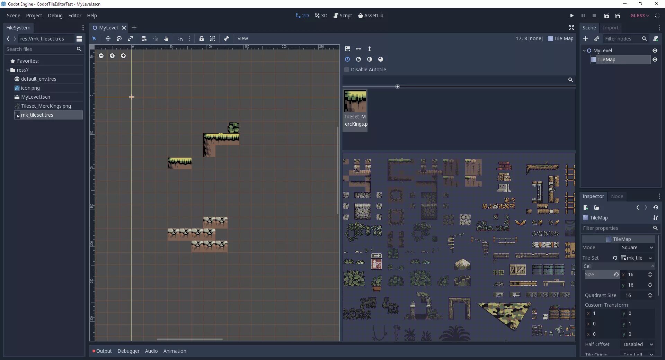Open the GLES3 renderer dropdown

click(639, 16)
